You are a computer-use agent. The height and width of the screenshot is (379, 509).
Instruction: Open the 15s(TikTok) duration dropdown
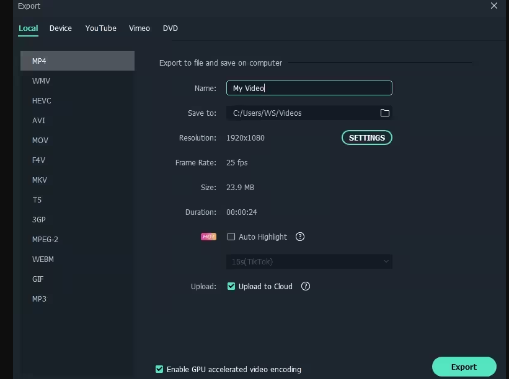[309, 261]
